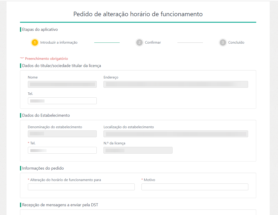Viewport: 278px width, 215px height.
Task: Focus the required establishment Tel. input
Action: (62, 150)
